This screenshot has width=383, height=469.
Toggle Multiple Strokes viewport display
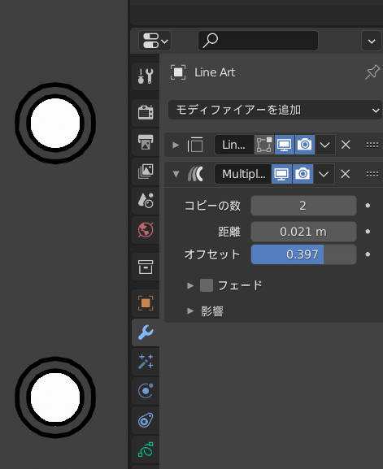coord(281,174)
